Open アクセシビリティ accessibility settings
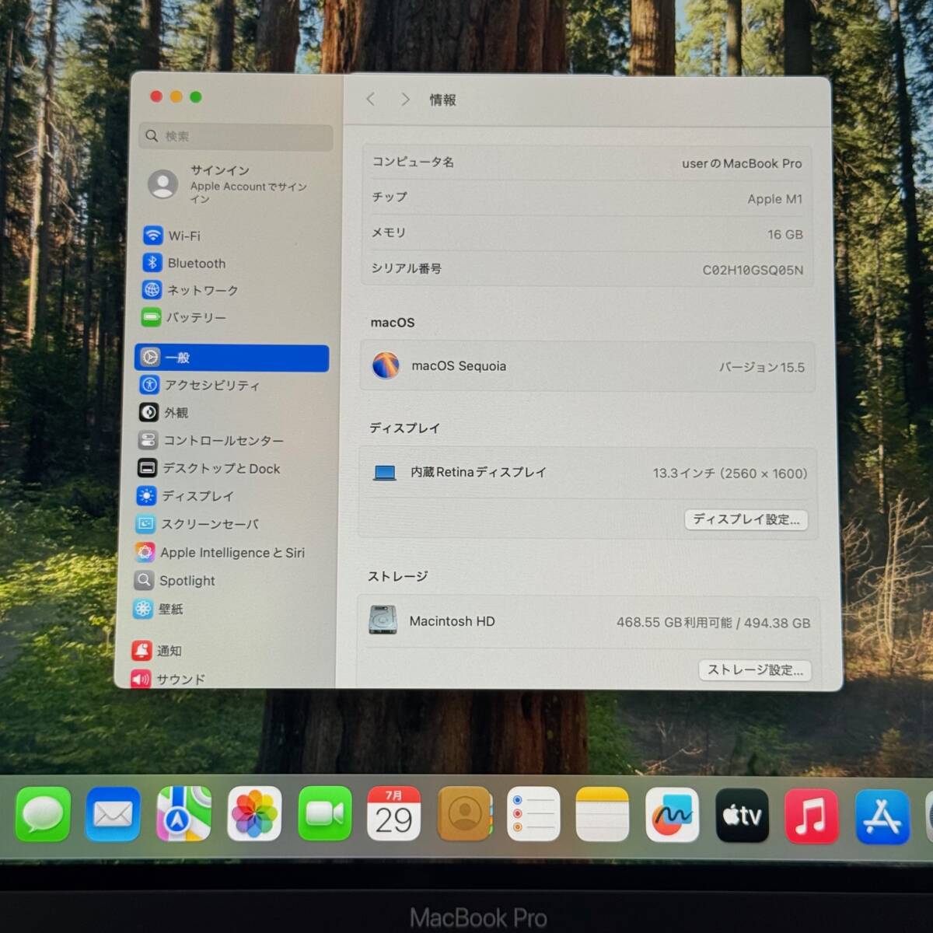The image size is (933, 933). (x=200, y=385)
